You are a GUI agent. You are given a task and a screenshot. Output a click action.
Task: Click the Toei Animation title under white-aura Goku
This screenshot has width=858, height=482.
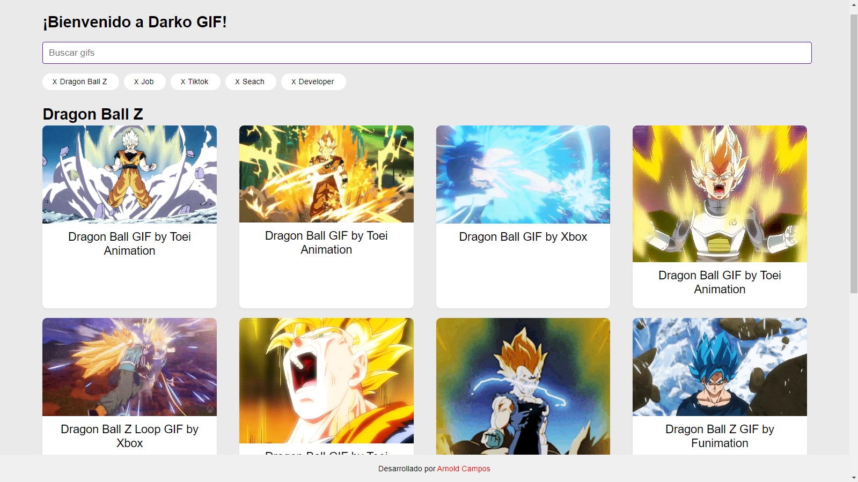129,244
